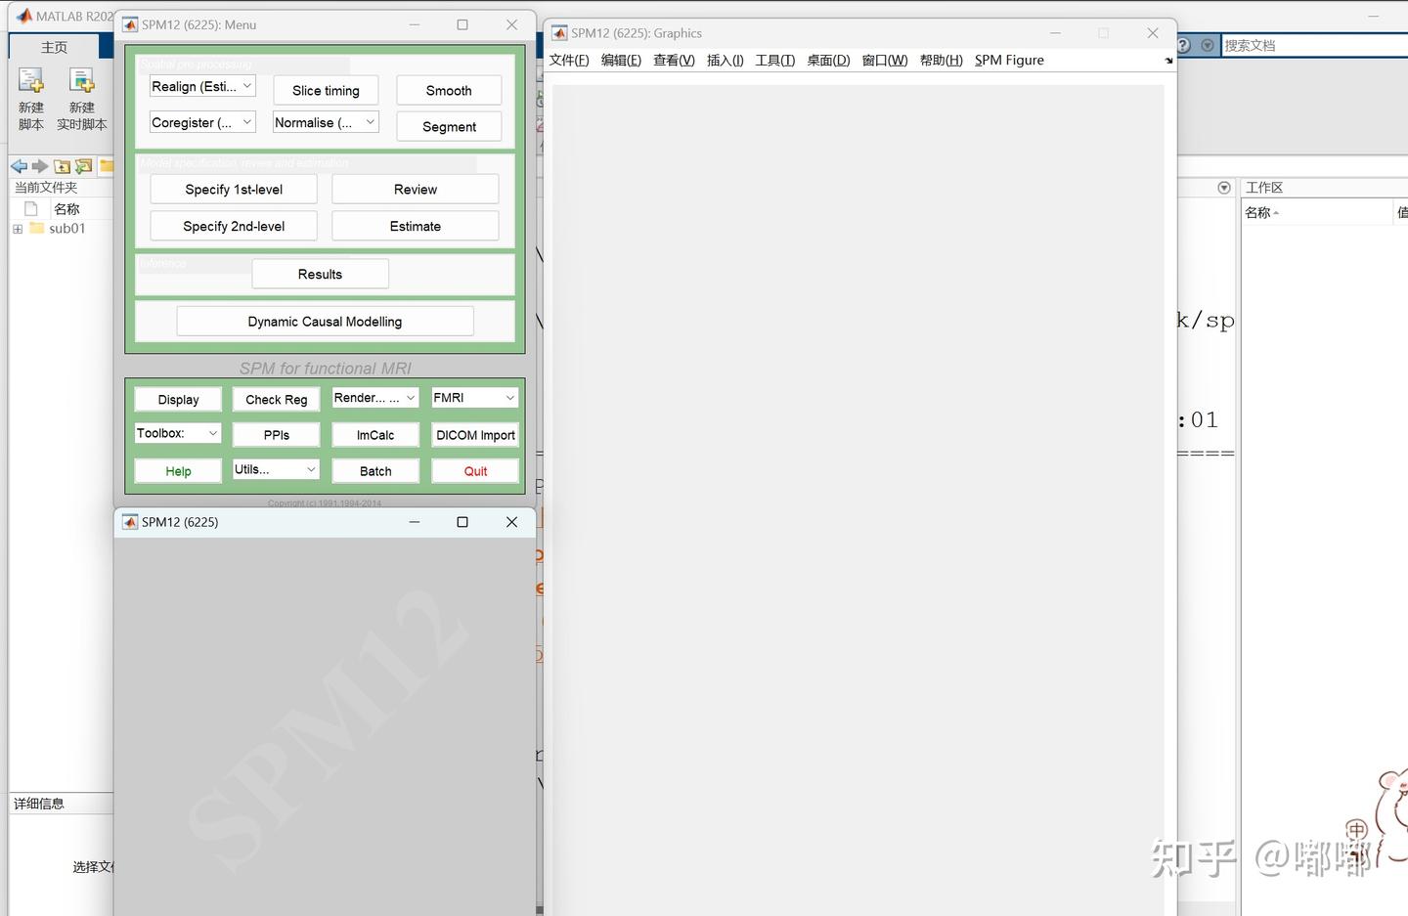Minimize the SPM12 Menu window

tap(415, 25)
